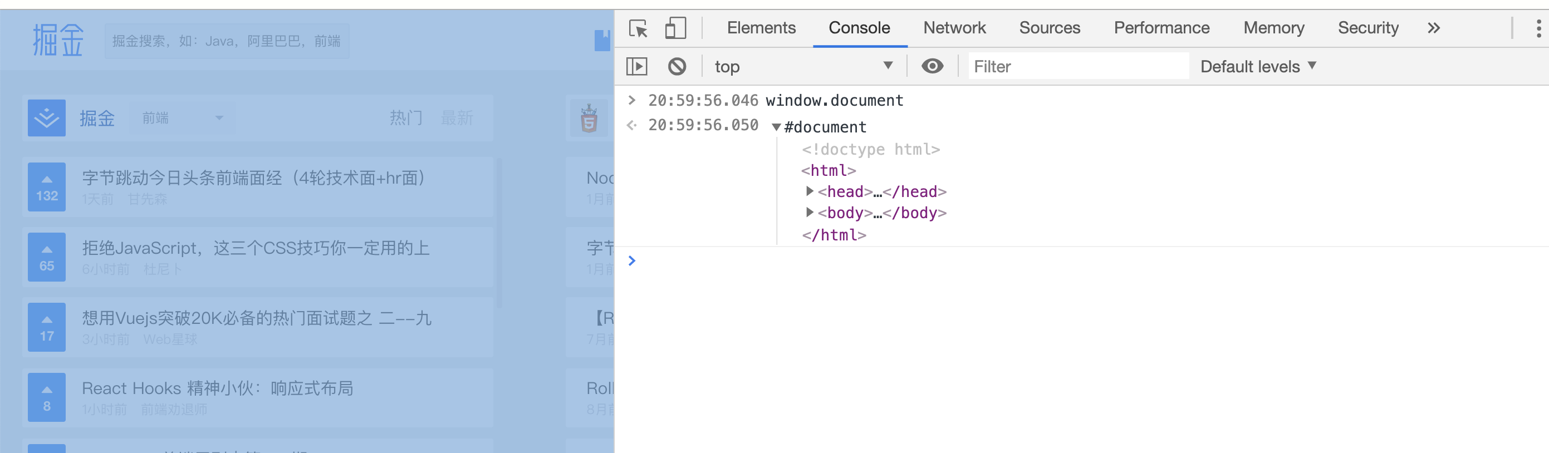The image size is (1549, 453).
Task: Open the top execution context dropdown
Action: (803, 66)
